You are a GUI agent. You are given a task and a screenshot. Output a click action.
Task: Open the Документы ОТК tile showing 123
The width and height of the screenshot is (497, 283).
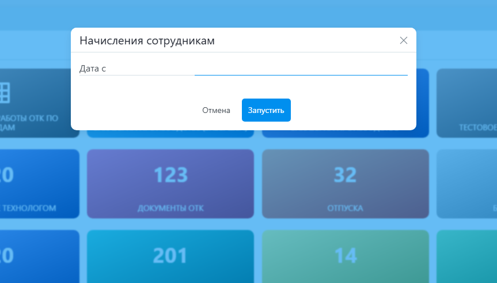pyautogui.click(x=170, y=183)
